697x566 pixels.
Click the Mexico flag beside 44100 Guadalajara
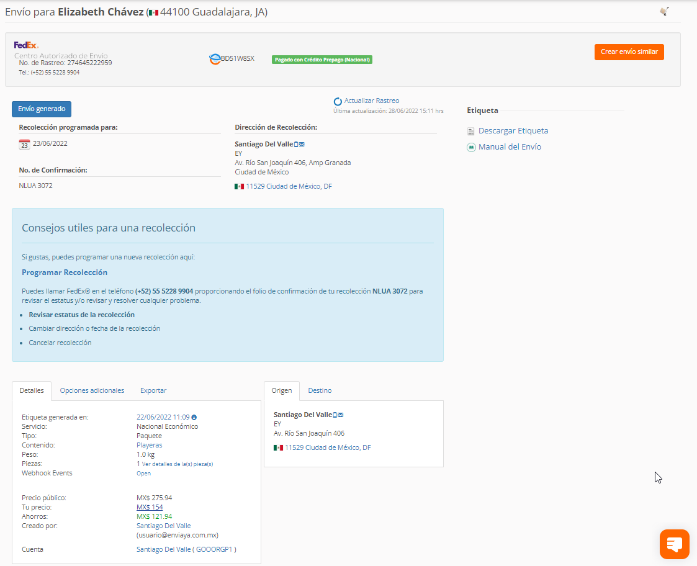point(154,13)
